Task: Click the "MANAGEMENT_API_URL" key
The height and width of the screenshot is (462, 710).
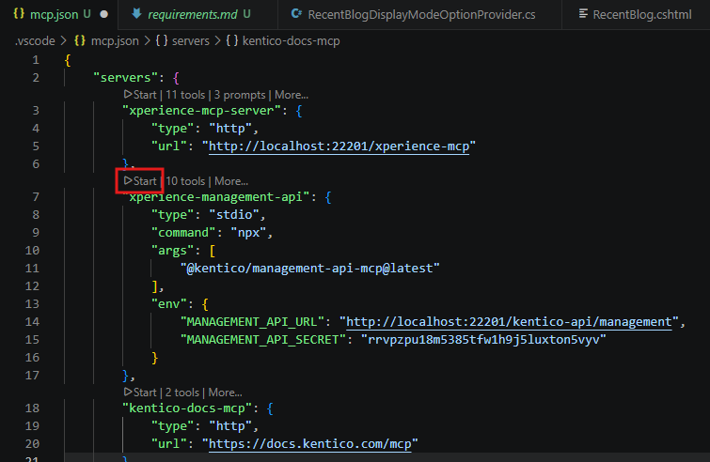Action: coord(252,322)
